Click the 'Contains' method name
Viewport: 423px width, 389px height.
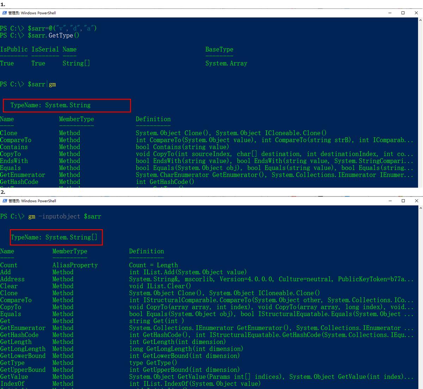tap(14, 147)
